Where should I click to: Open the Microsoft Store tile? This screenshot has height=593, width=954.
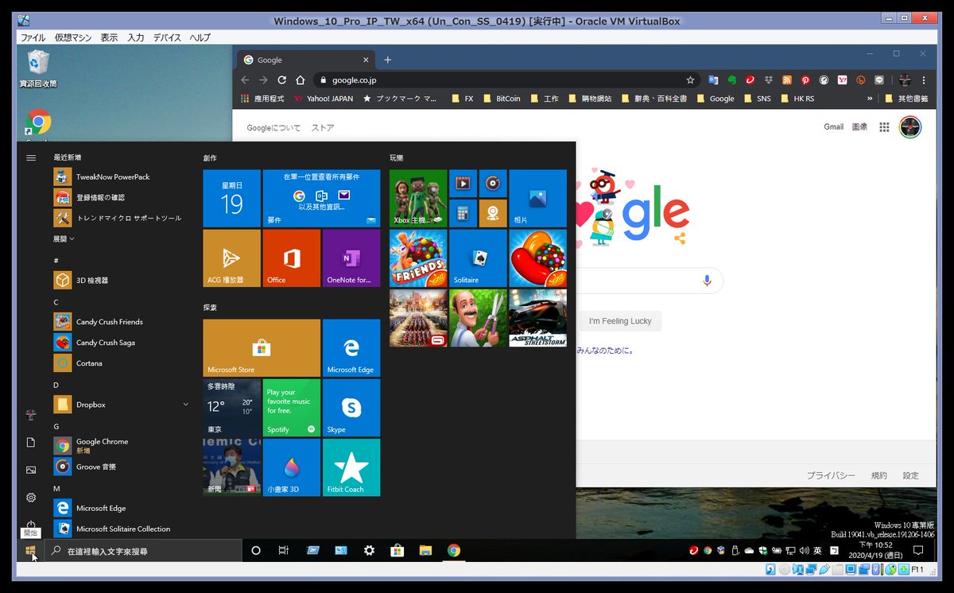tap(262, 348)
